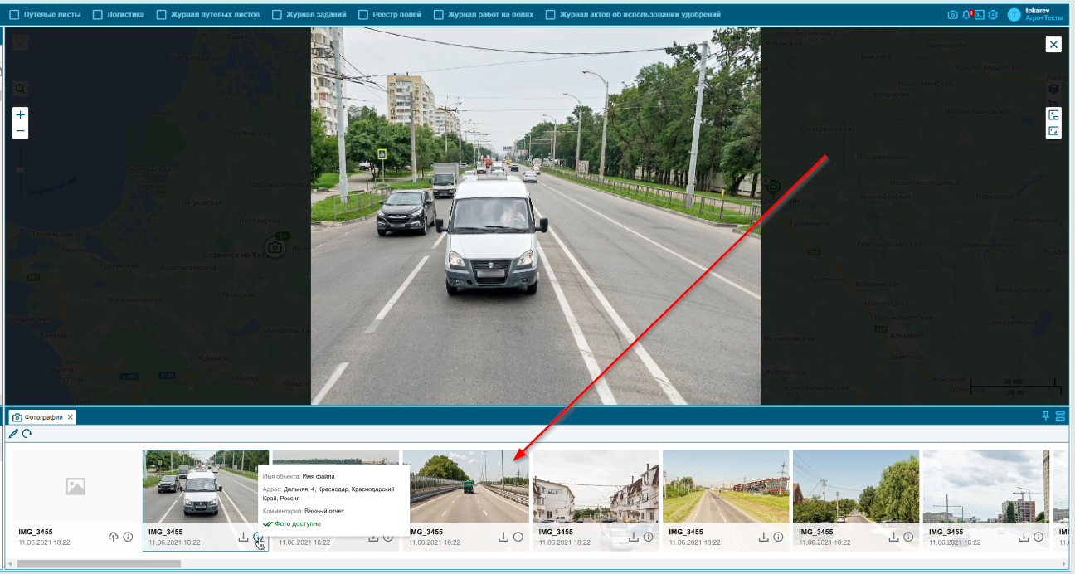Expand the photo viewer to fullscreen

click(1053, 131)
